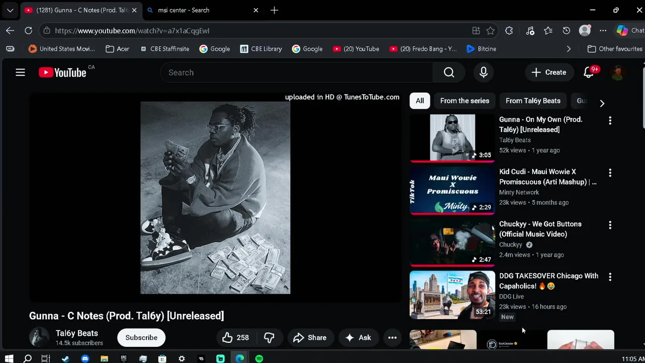This screenshot has height=363, width=645.
Task: Select the From the series chip
Action: (x=465, y=101)
